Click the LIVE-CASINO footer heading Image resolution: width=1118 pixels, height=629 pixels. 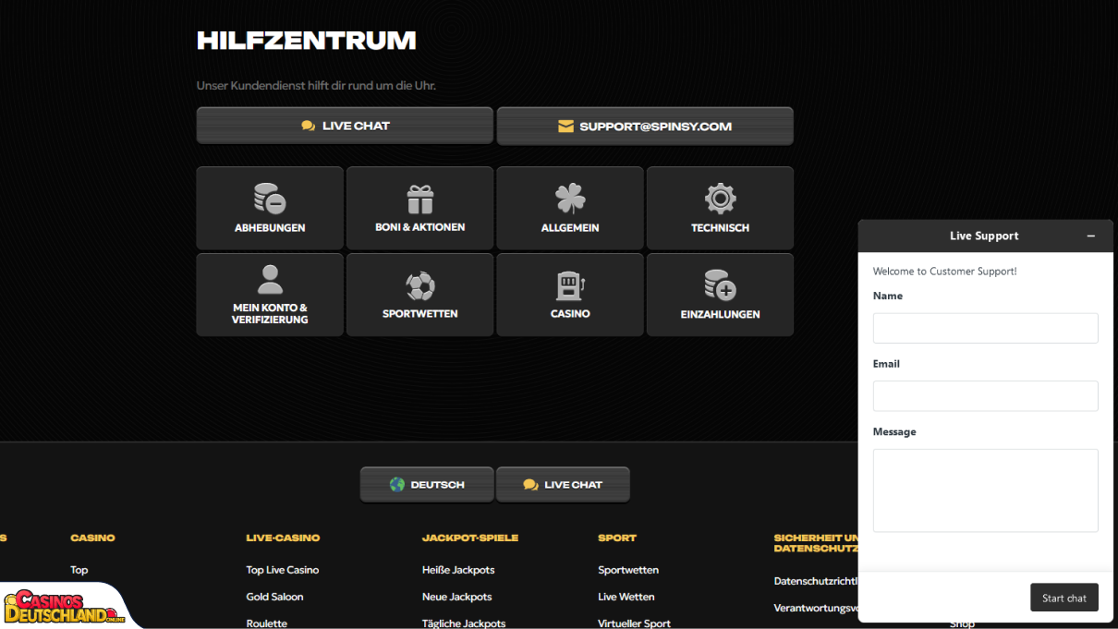pyautogui.click(x=283, y=538)
